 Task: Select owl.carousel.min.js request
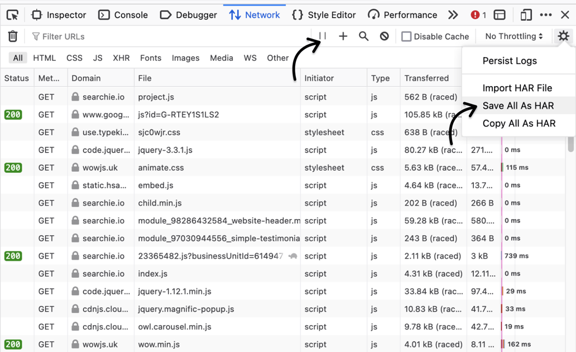coord(282,326)
